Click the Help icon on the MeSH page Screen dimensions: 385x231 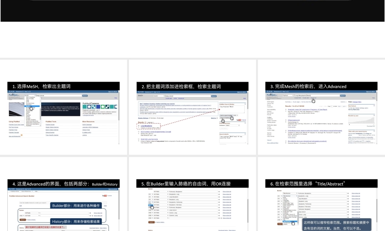[244, 99]
